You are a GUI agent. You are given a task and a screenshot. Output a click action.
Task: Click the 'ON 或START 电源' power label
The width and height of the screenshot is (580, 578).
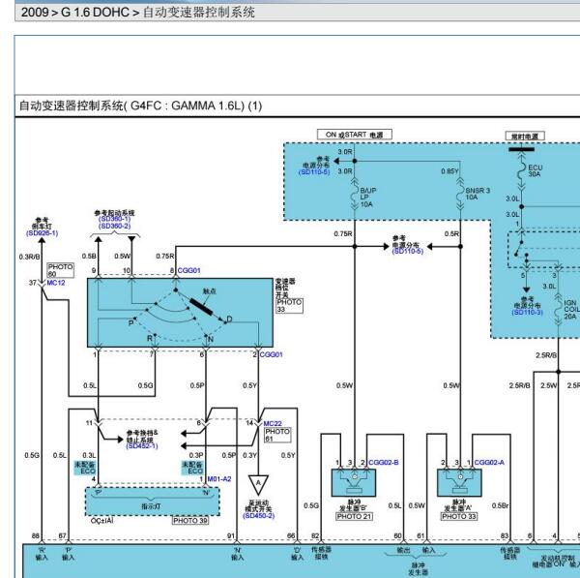click(x=355, y=135)
